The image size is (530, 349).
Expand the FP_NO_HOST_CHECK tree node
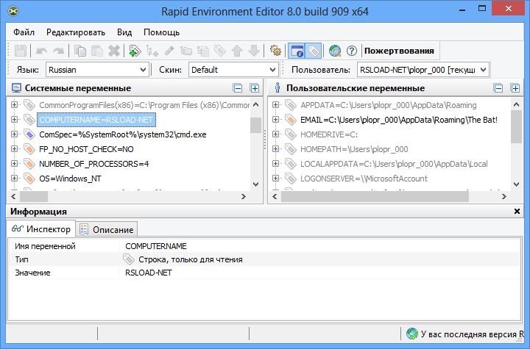point(14,149)
